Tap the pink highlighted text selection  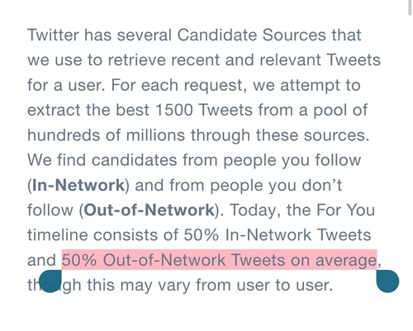click(219, 260)
